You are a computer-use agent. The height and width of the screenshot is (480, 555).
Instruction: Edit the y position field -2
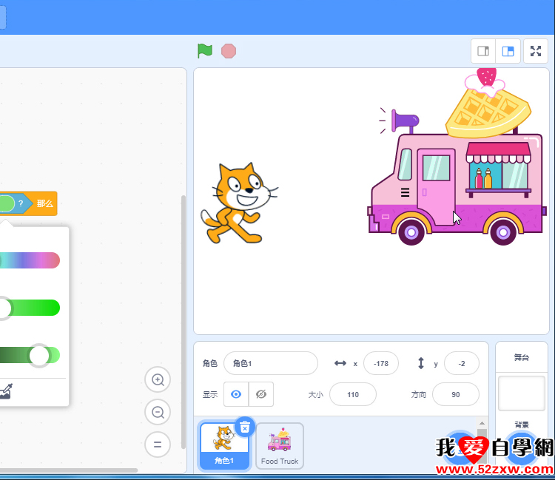462,363
